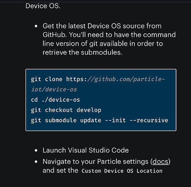Screen dimensions: 191x187
Task: Click the "--recursive" flag in the code block
Action: tap(149, 120)
